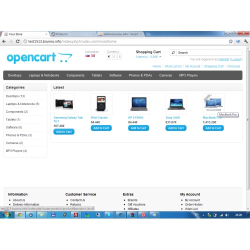The width and height of the screenshot is (250, 250).
Task: Switch currency to Euro symbol
Action: point(109,56)
